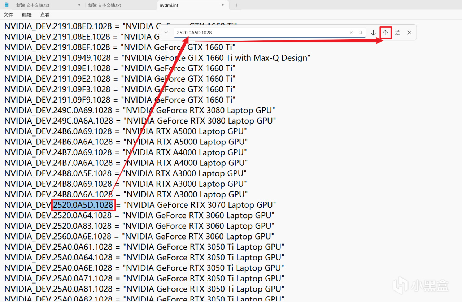Click the NVIDIA_DEV.2520.0A64.1028 RTX 3060 line
The width and height of the screenshot is (462, 302).
click(139, 215)
